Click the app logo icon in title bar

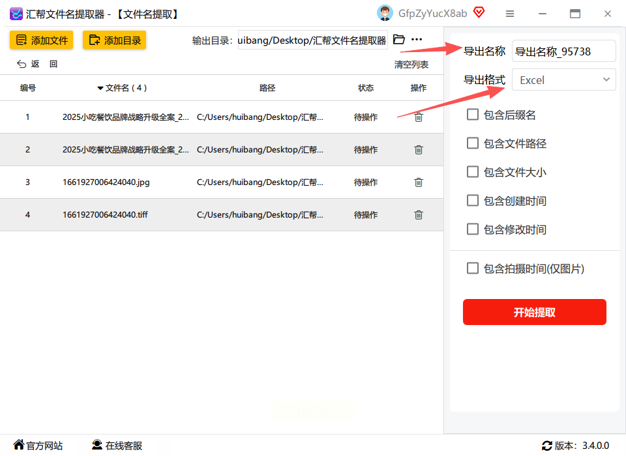click(x=16, y=14)
